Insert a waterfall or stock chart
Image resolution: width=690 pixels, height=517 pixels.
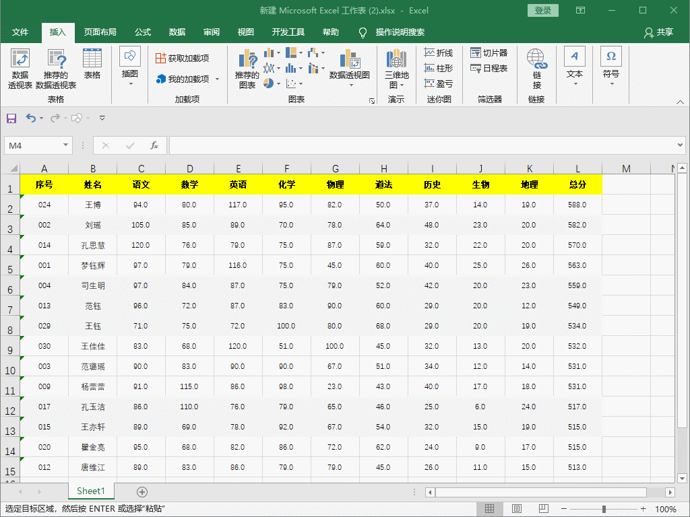[316, 53]
